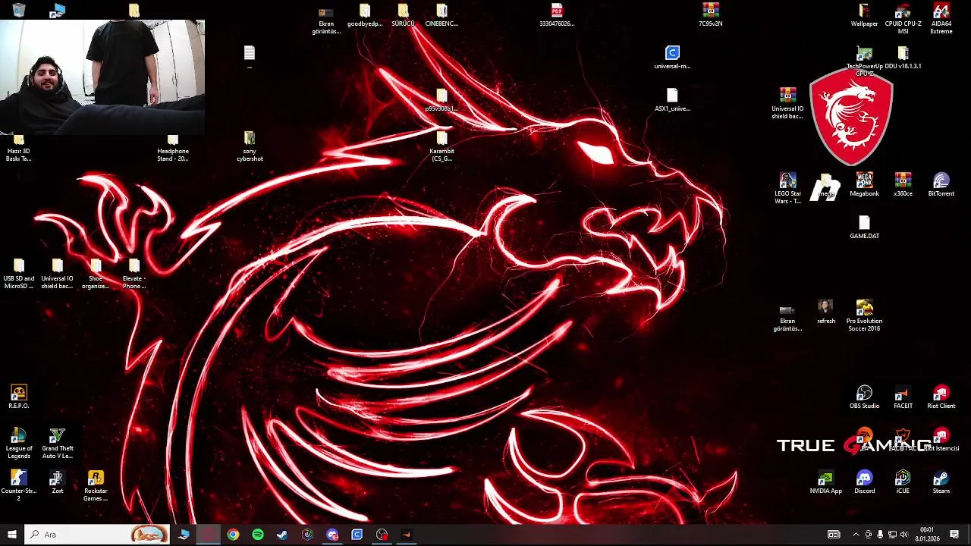This screenshot has width=971, height=546.
Task: Select the iCUE desktop icon
Action: (x=903, y=482)
